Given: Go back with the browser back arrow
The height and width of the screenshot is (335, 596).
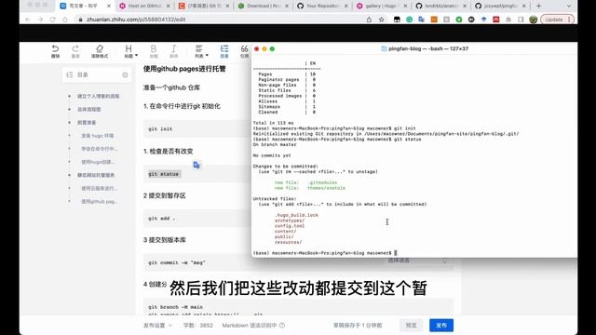Looking at the screenshot, I should coord(28,20).
